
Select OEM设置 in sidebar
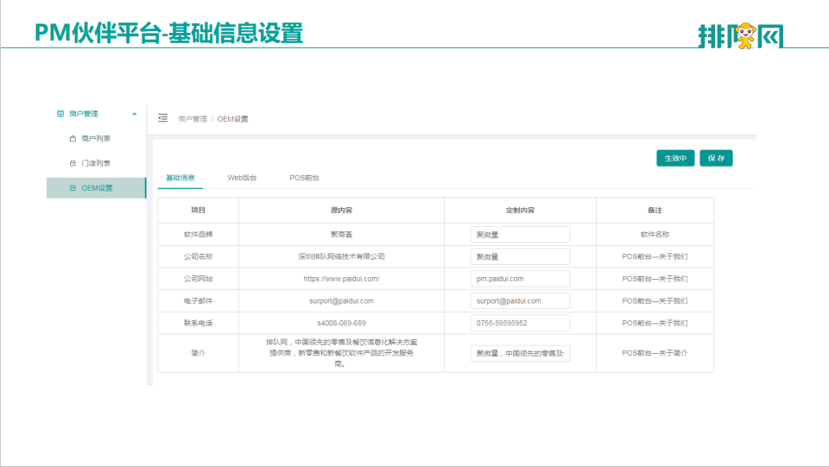pyautogui.click(x=96, y=188)
